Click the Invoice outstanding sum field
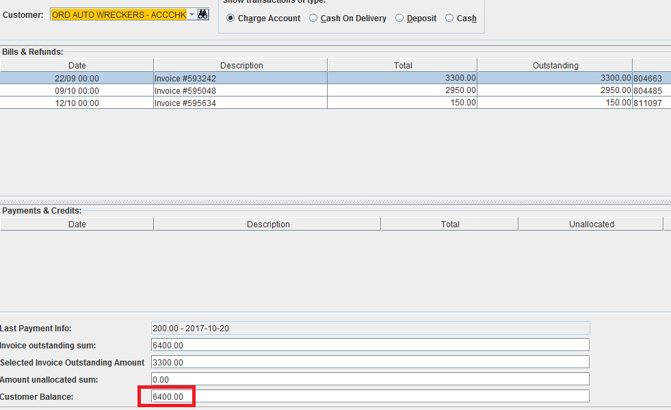The height and width of the screenshot is (410, 671). pos(370,345)
